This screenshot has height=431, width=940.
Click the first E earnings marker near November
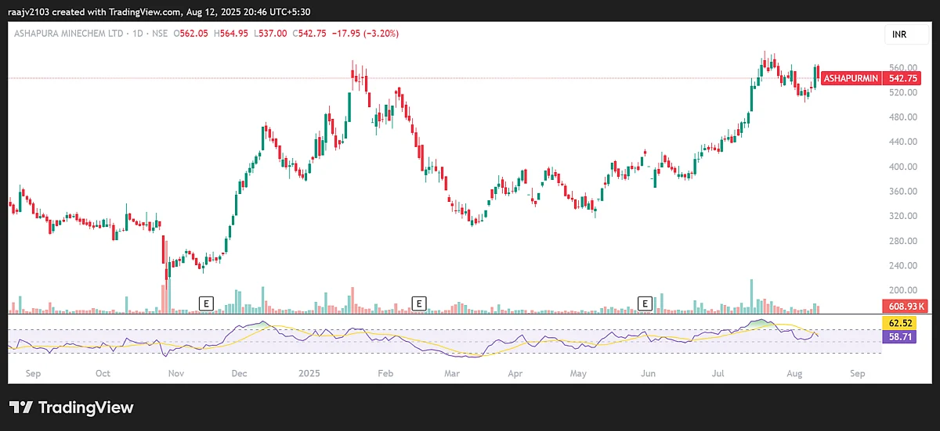[207, 303]
